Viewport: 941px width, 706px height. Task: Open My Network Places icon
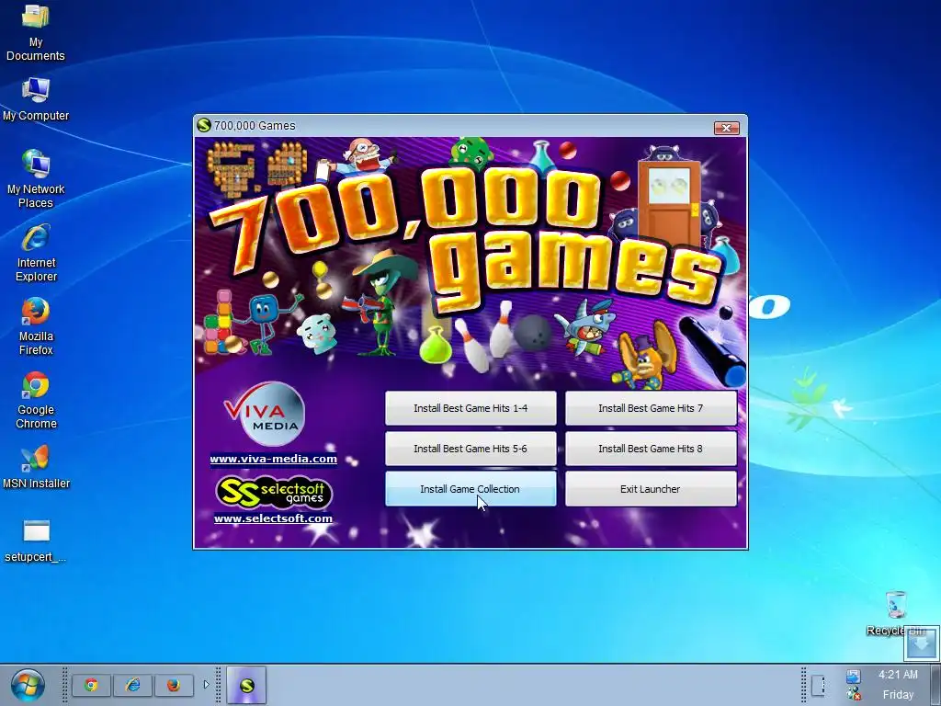[x=36, y=178]
